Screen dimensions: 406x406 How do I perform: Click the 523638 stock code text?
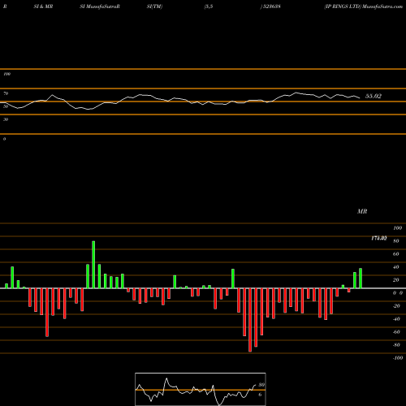click(271, 6)
